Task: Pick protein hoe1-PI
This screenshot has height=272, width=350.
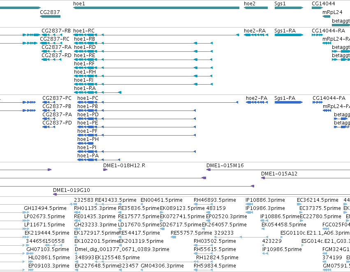Action: (x=87, y=148)
